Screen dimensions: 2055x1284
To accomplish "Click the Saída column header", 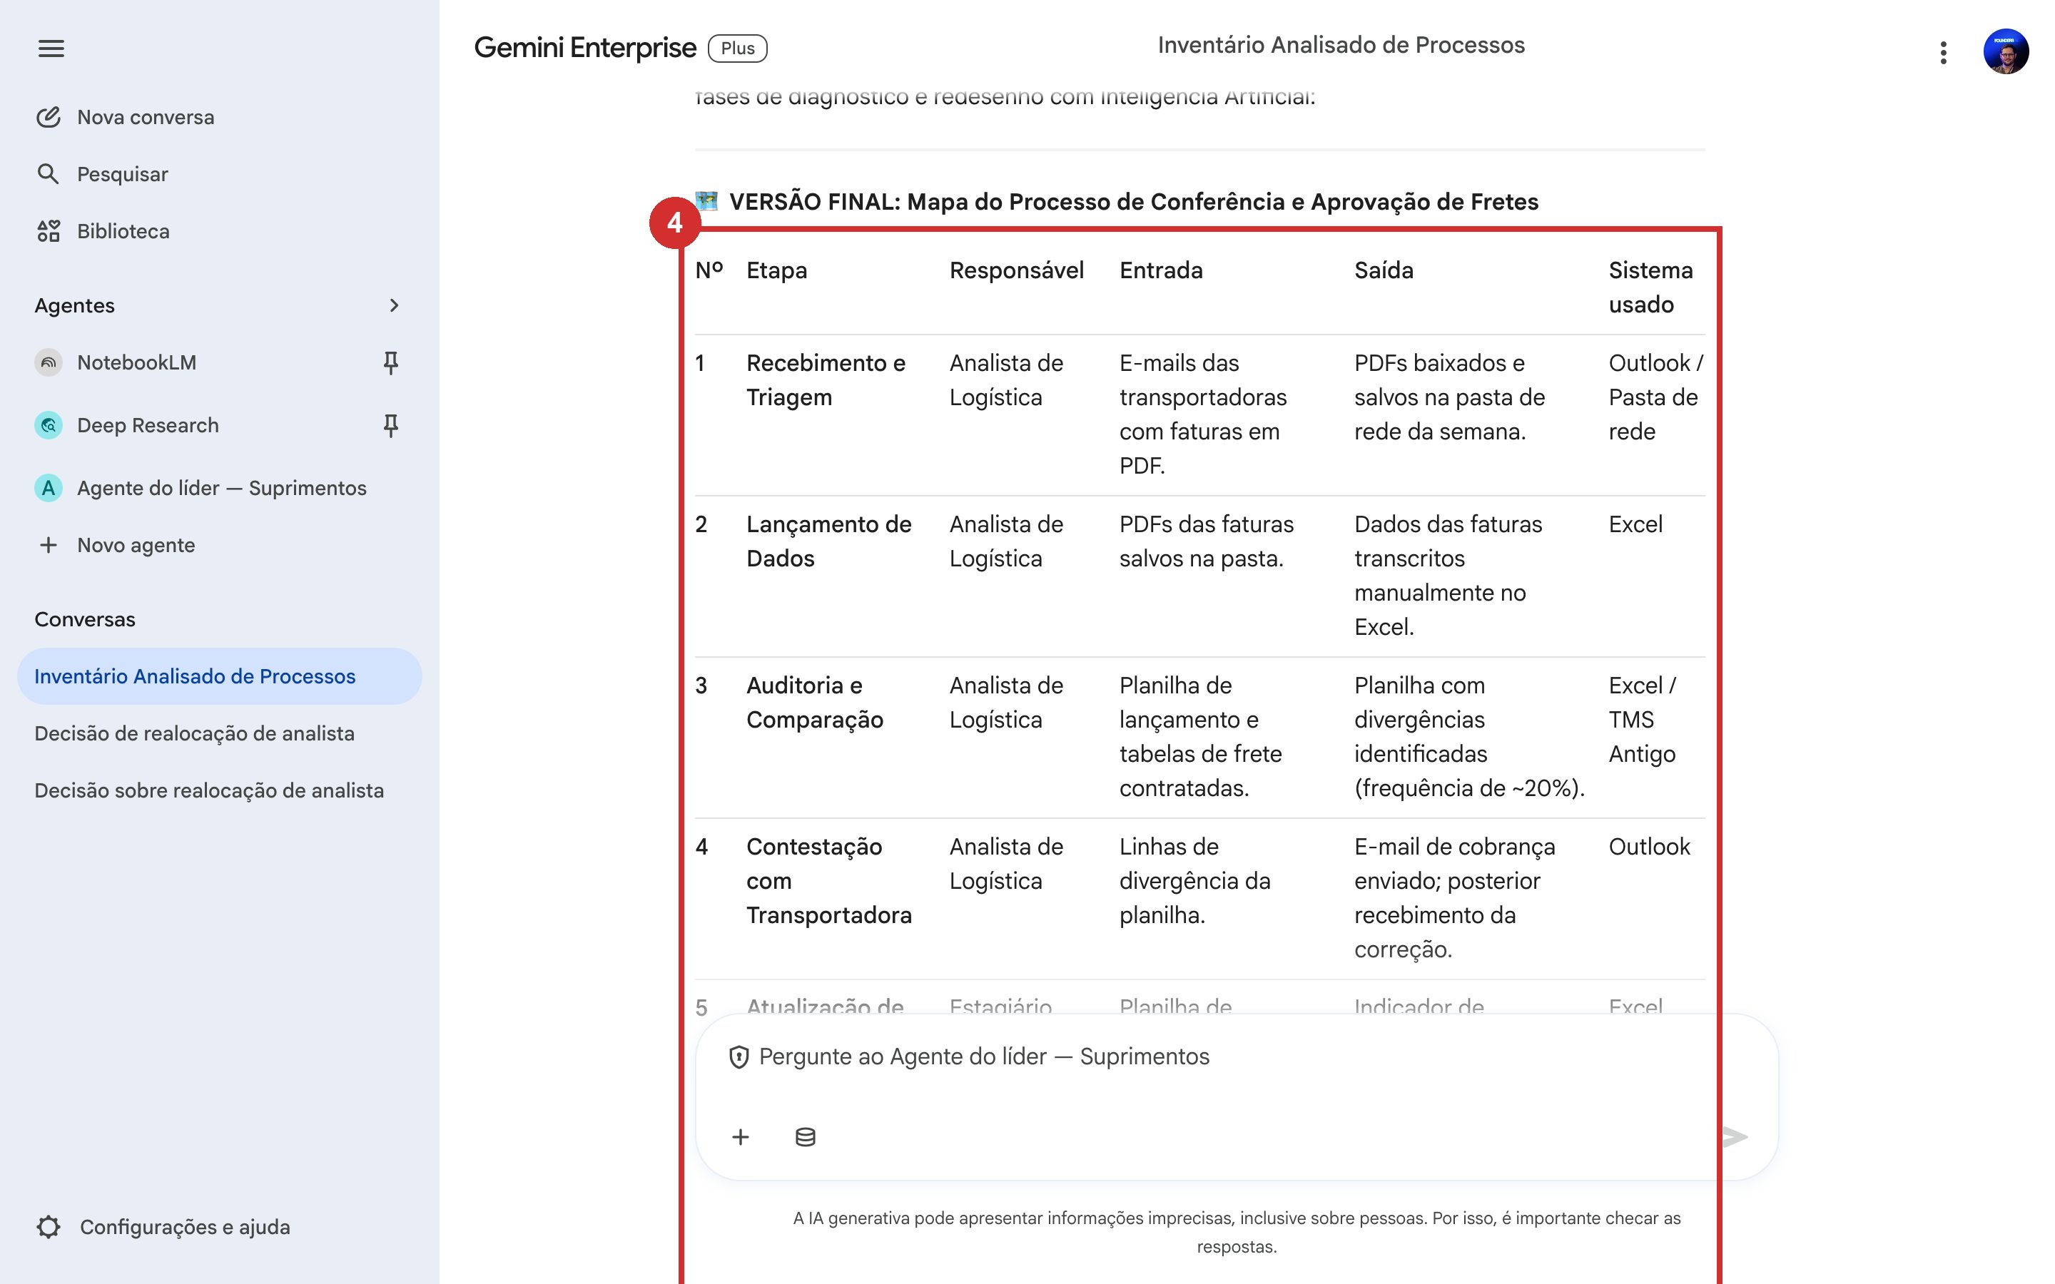I will click(1384, 270).
